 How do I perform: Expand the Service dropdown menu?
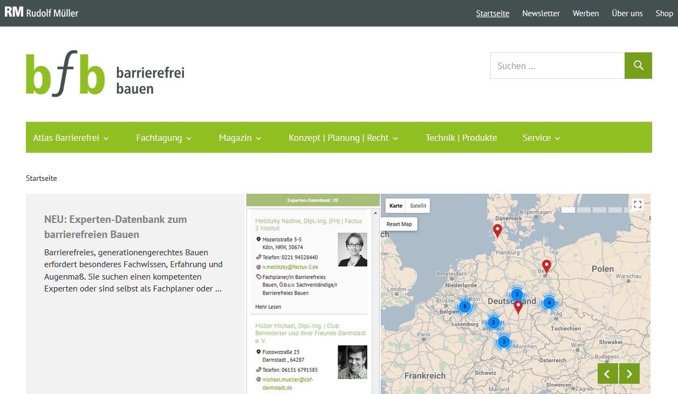pos(541,138)
